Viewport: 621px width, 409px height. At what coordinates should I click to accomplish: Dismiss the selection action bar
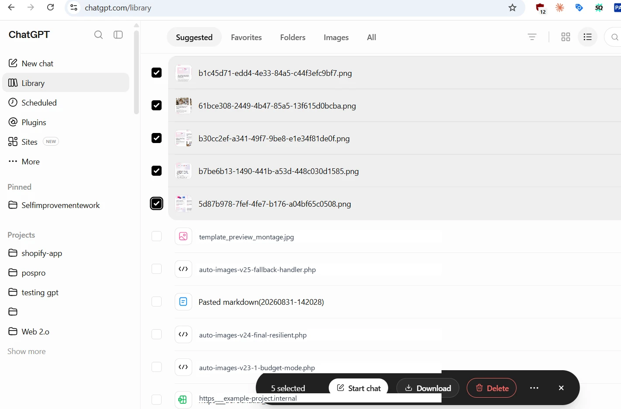coord(562,388)
